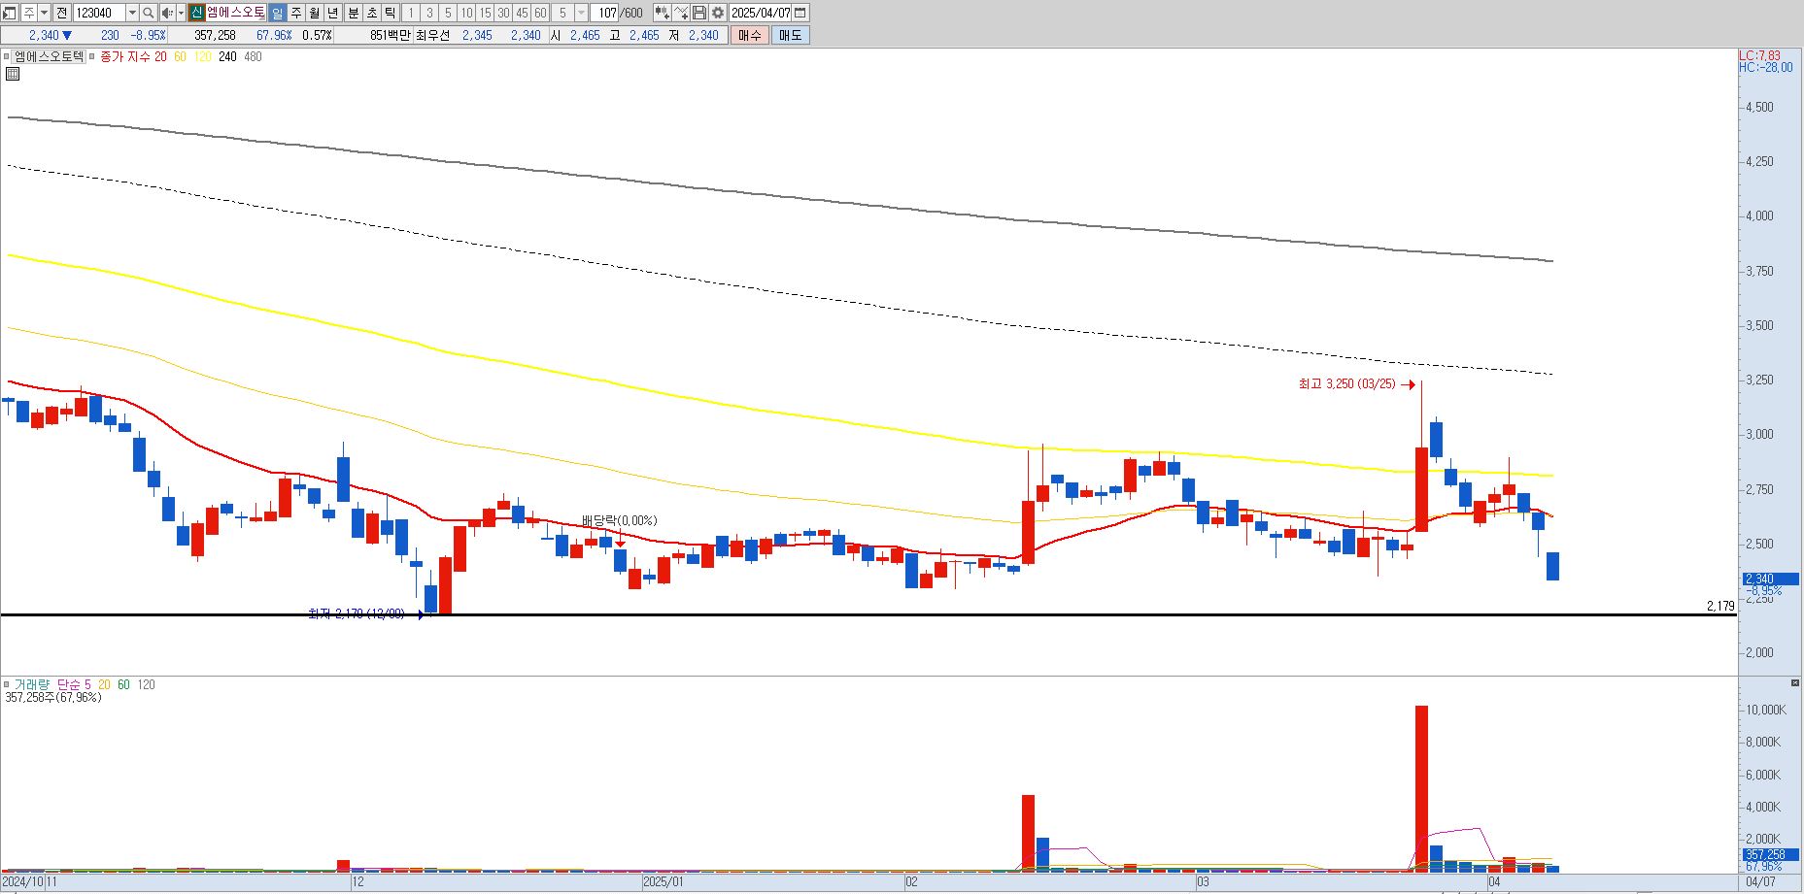
Task: Click the small square marker before 거래량
Action: [x=6, y=685]
